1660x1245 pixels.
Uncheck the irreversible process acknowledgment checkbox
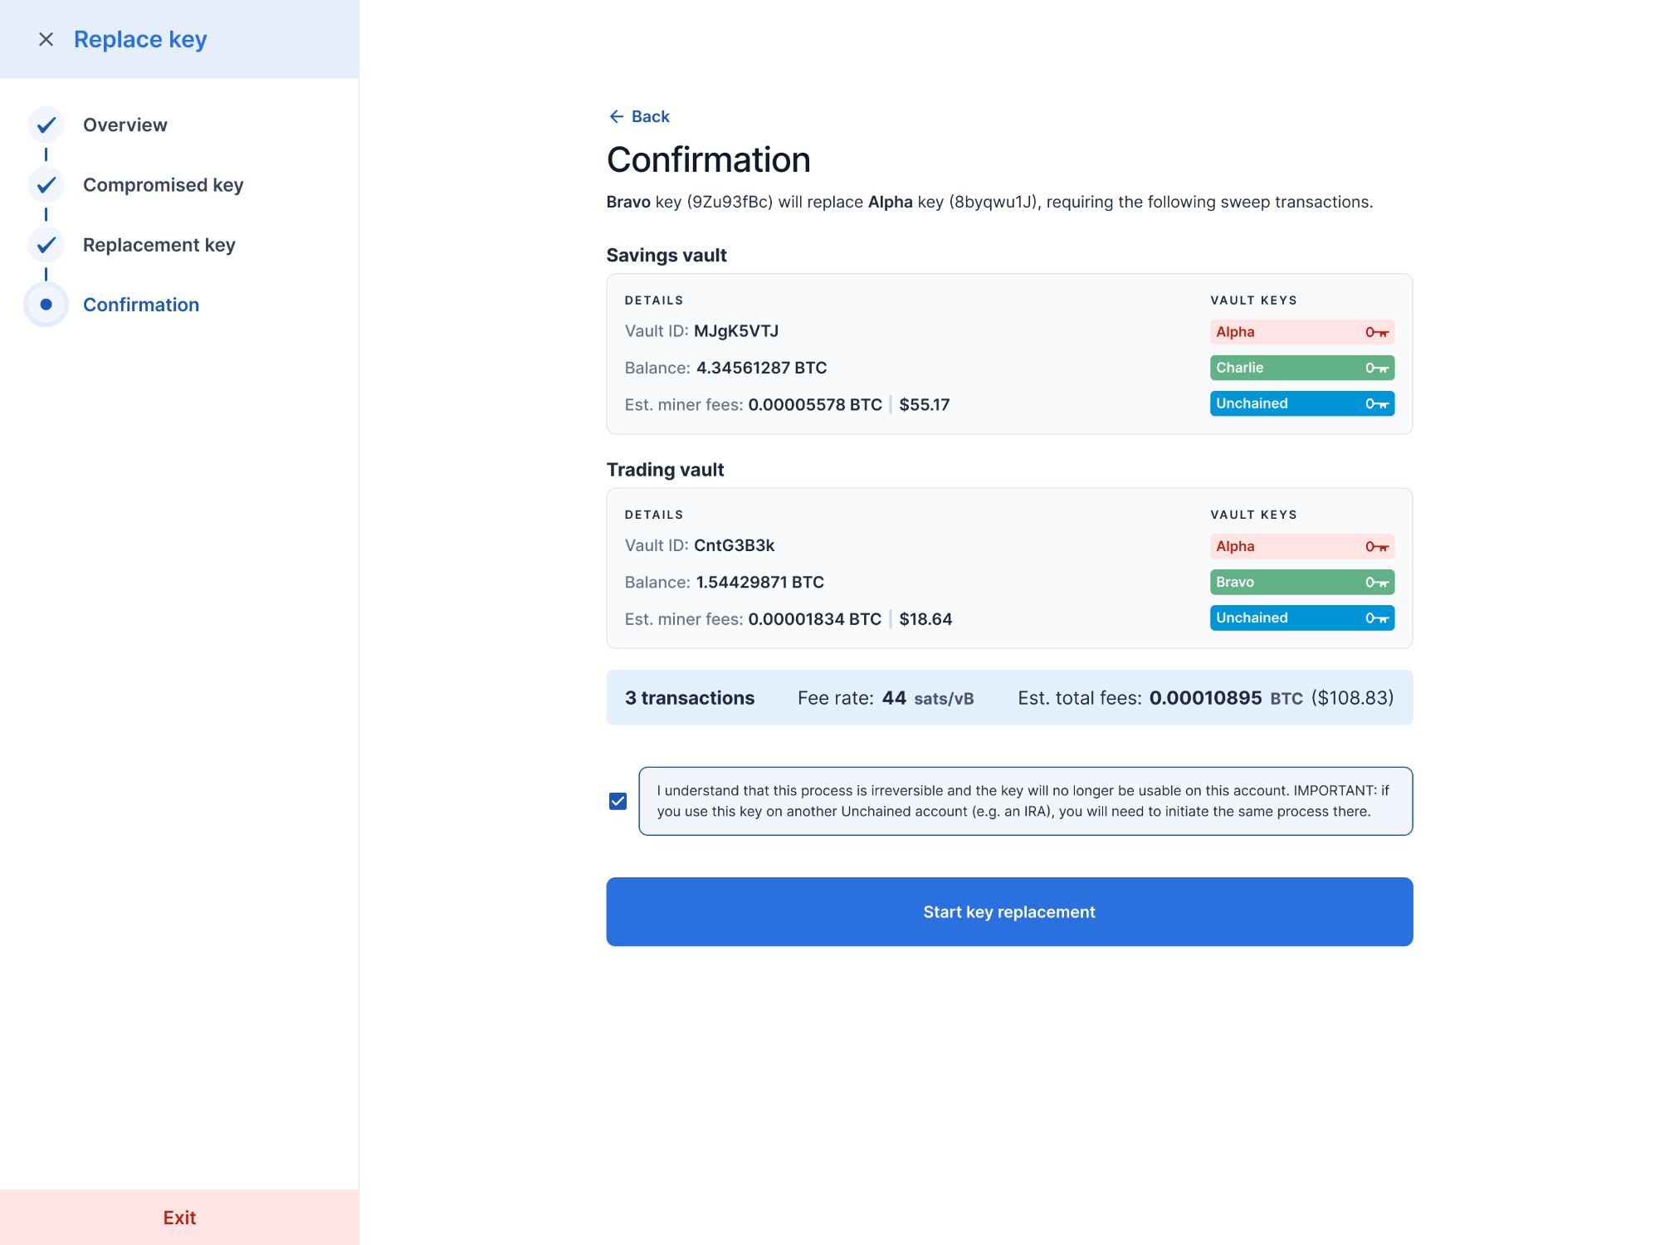point(618,801)
